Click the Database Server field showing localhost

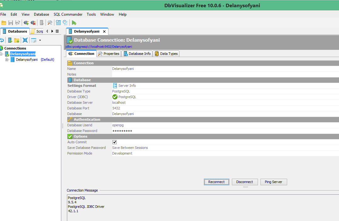225,103
